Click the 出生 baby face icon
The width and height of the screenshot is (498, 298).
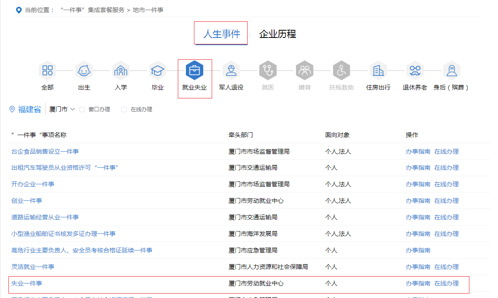84,71
